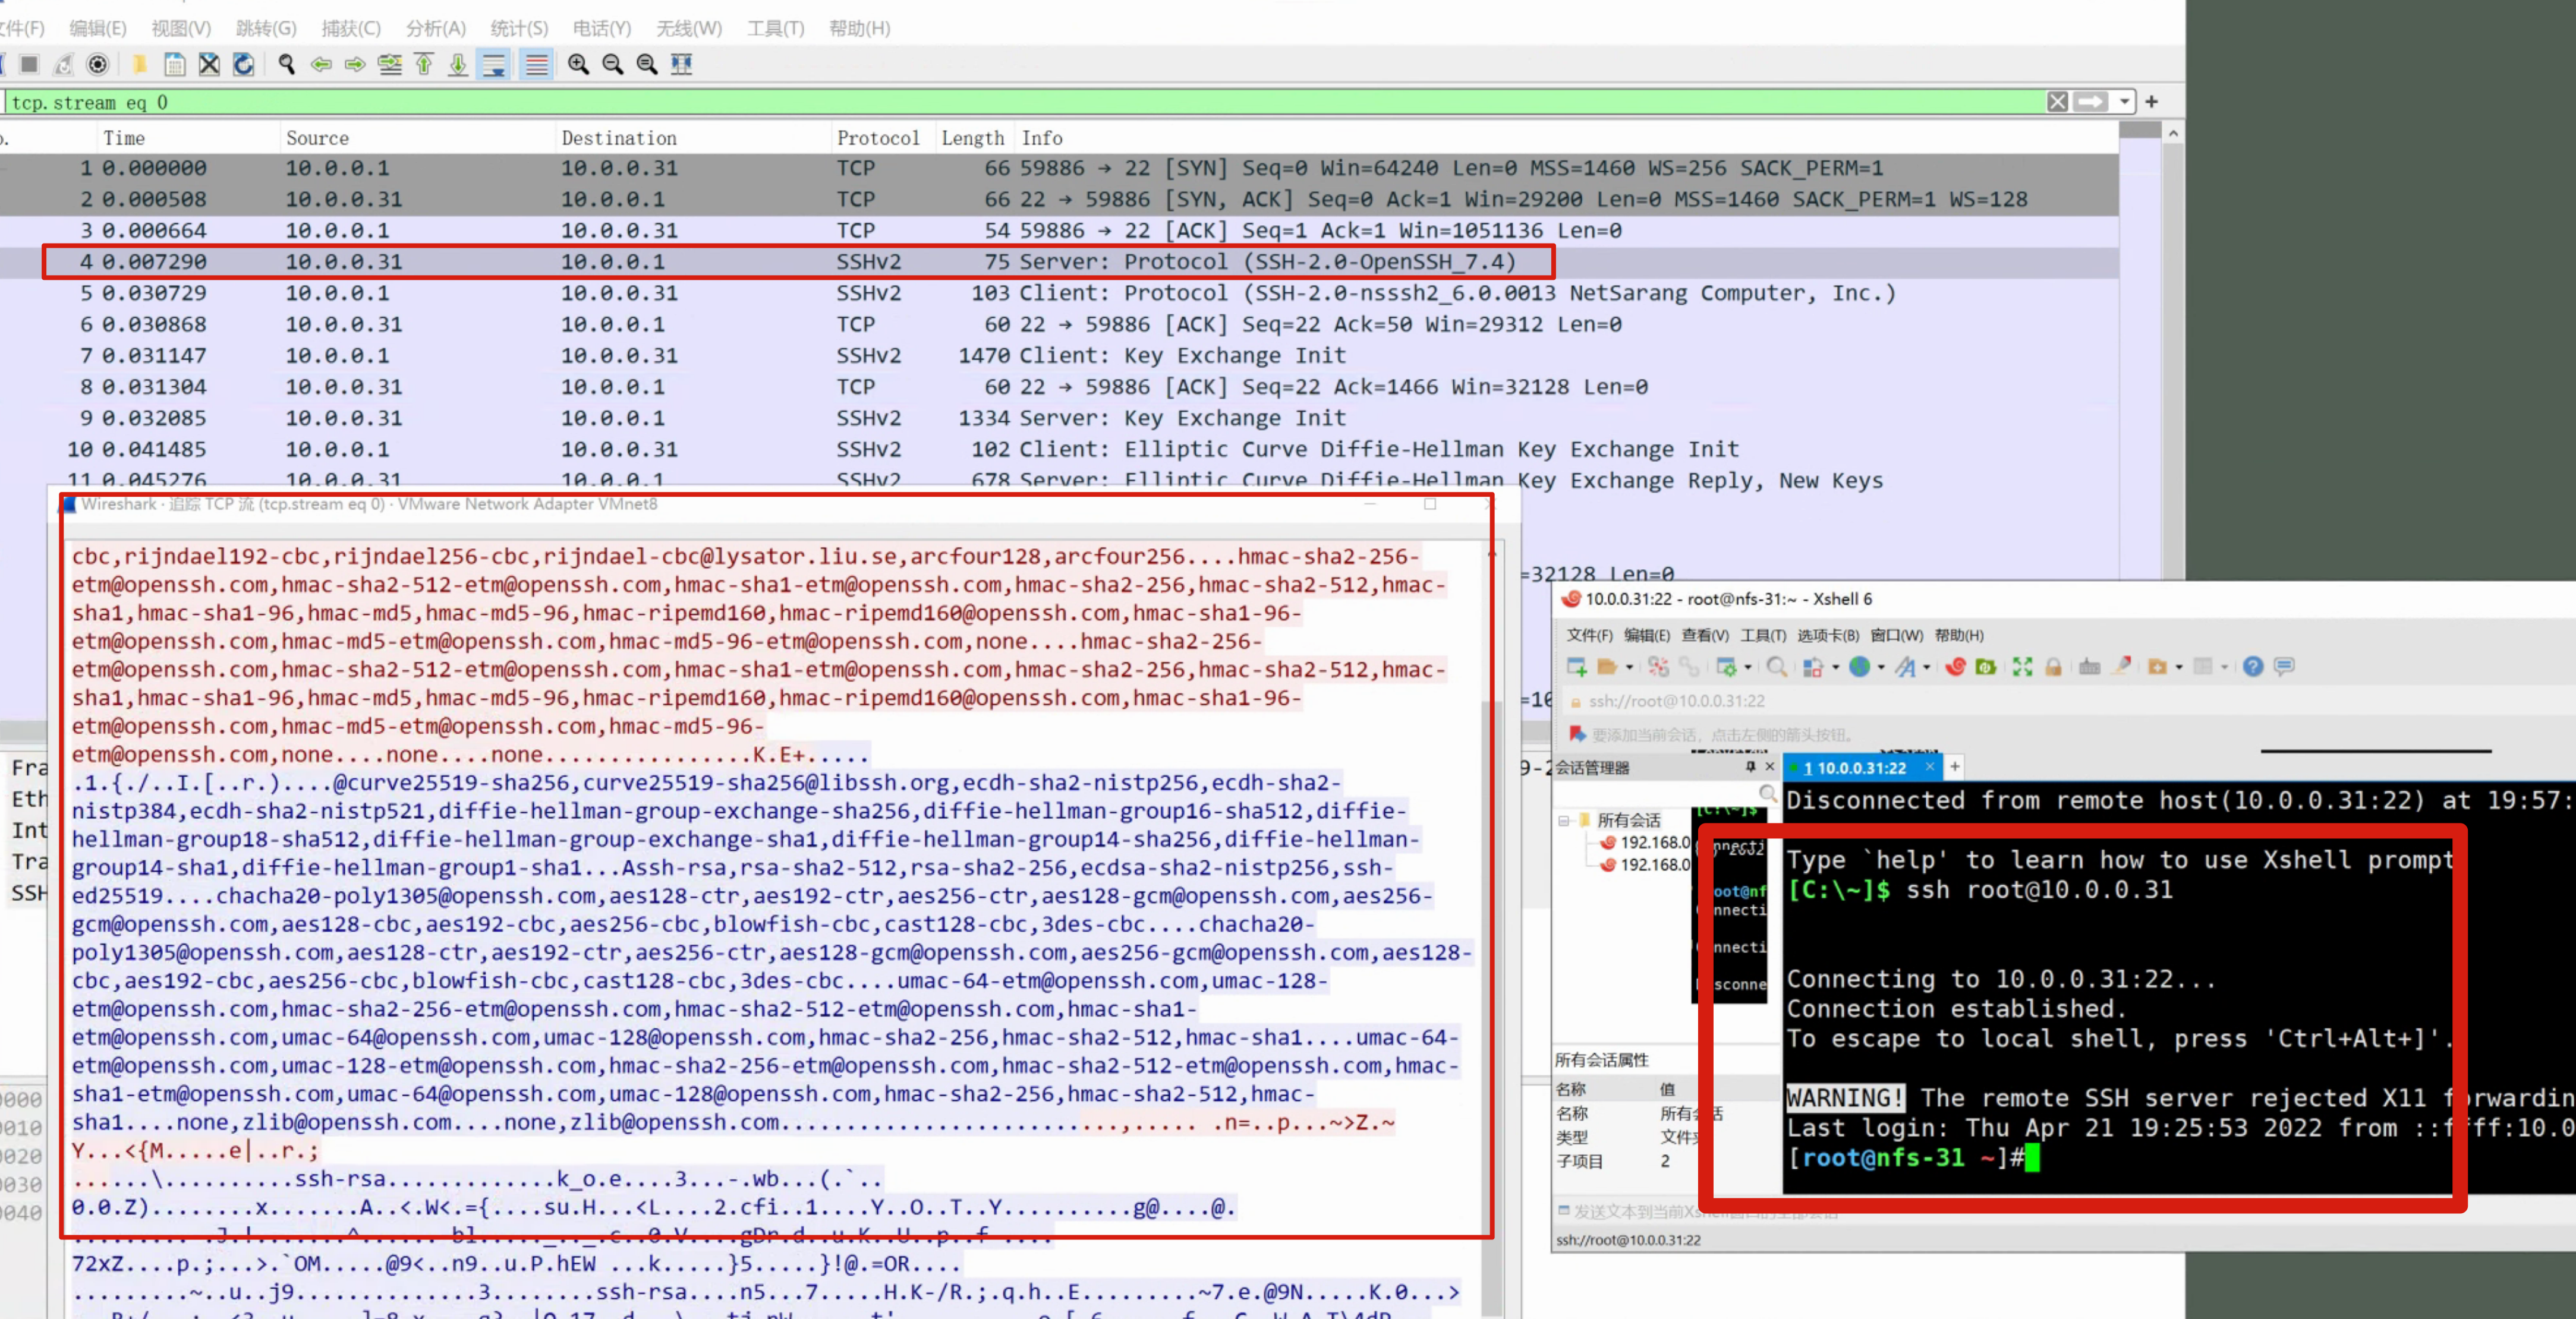The image size is (2576, 1319).
Task: Open display filter history dropdown arrow
Action: click(x=2124, y=102)
